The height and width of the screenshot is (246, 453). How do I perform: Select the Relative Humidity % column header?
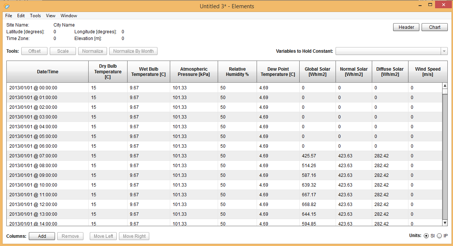(238, 72)
